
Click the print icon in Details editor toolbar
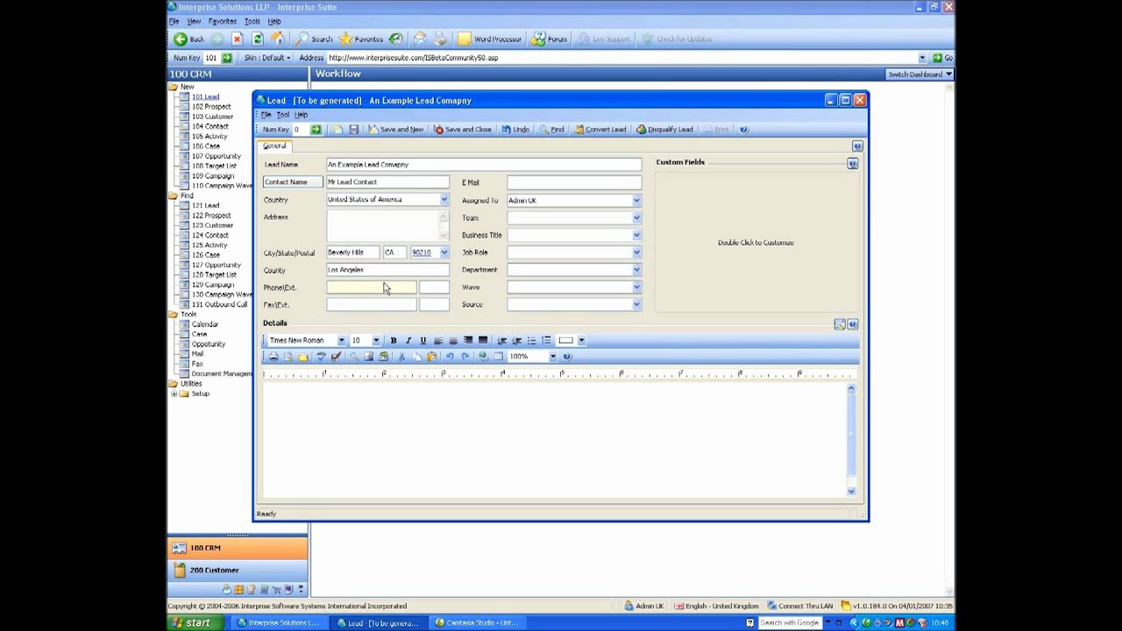(x=273, y=357)
